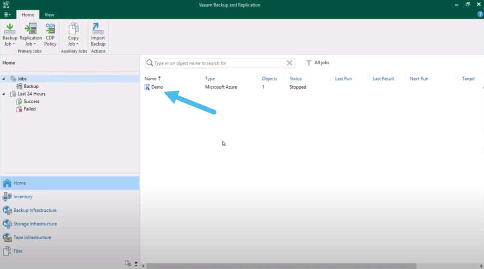
Task: Open the help question mark icon
Action: coord(480,14)
